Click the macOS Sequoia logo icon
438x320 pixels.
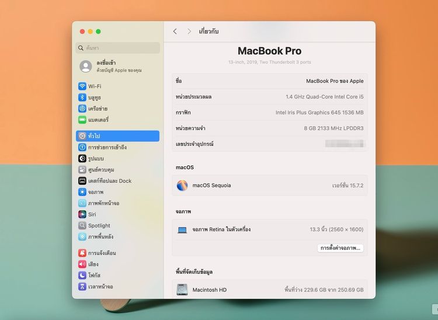click(182, 186)
